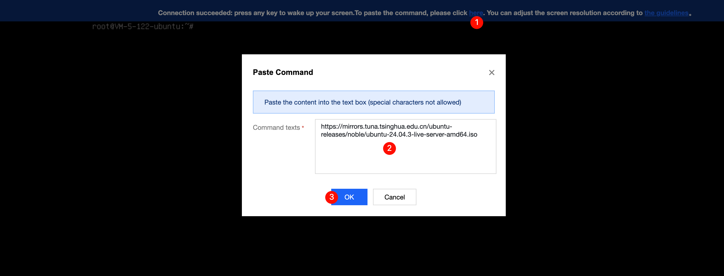Click 'Connection succeeded' text in banner

(x=195, y=13)
